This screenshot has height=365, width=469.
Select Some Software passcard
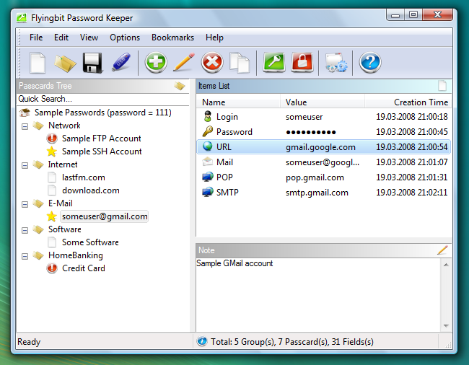(90, 242)
